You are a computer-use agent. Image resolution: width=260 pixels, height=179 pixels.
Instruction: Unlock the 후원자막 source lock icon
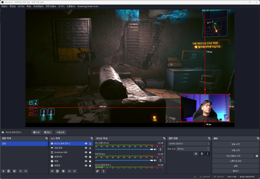[x=90, y=156]
